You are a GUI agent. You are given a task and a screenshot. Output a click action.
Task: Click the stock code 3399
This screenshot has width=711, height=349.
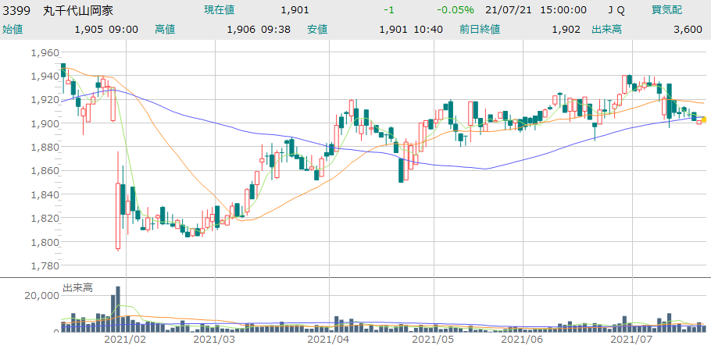point(16,10)
